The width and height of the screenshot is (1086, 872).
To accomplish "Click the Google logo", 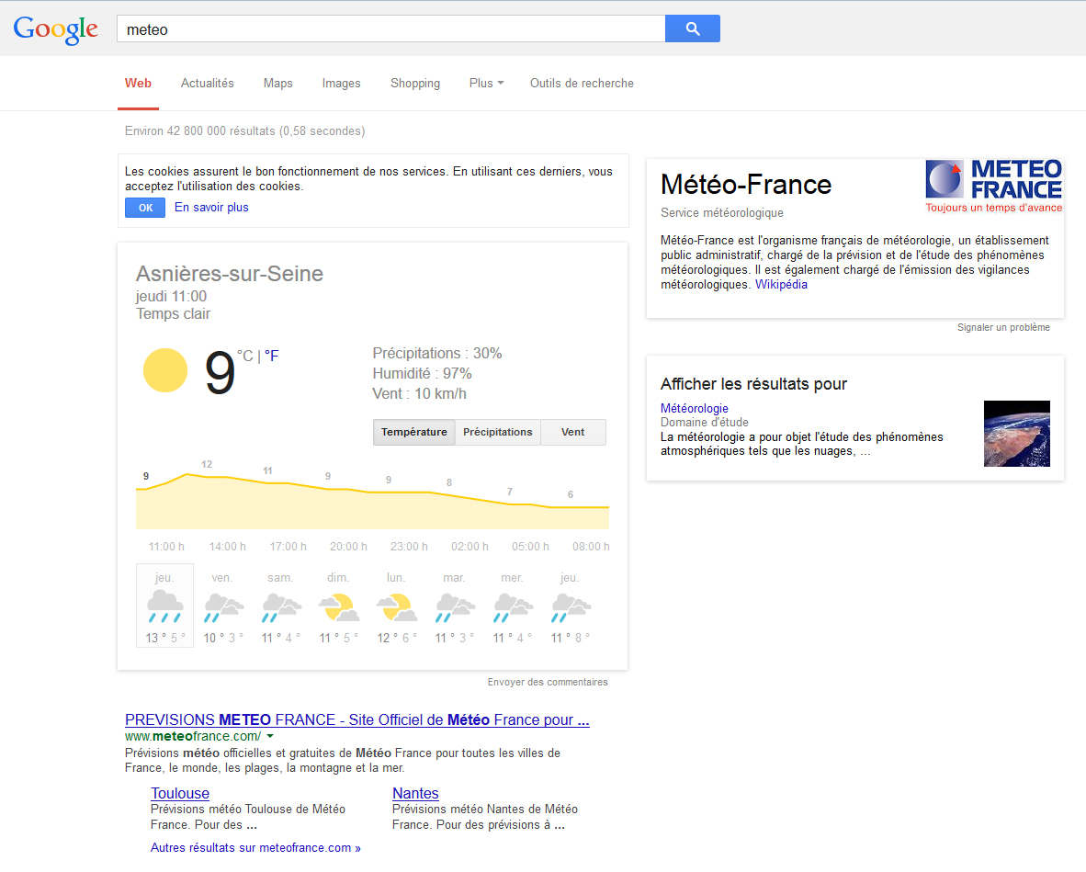I will 55,29.
